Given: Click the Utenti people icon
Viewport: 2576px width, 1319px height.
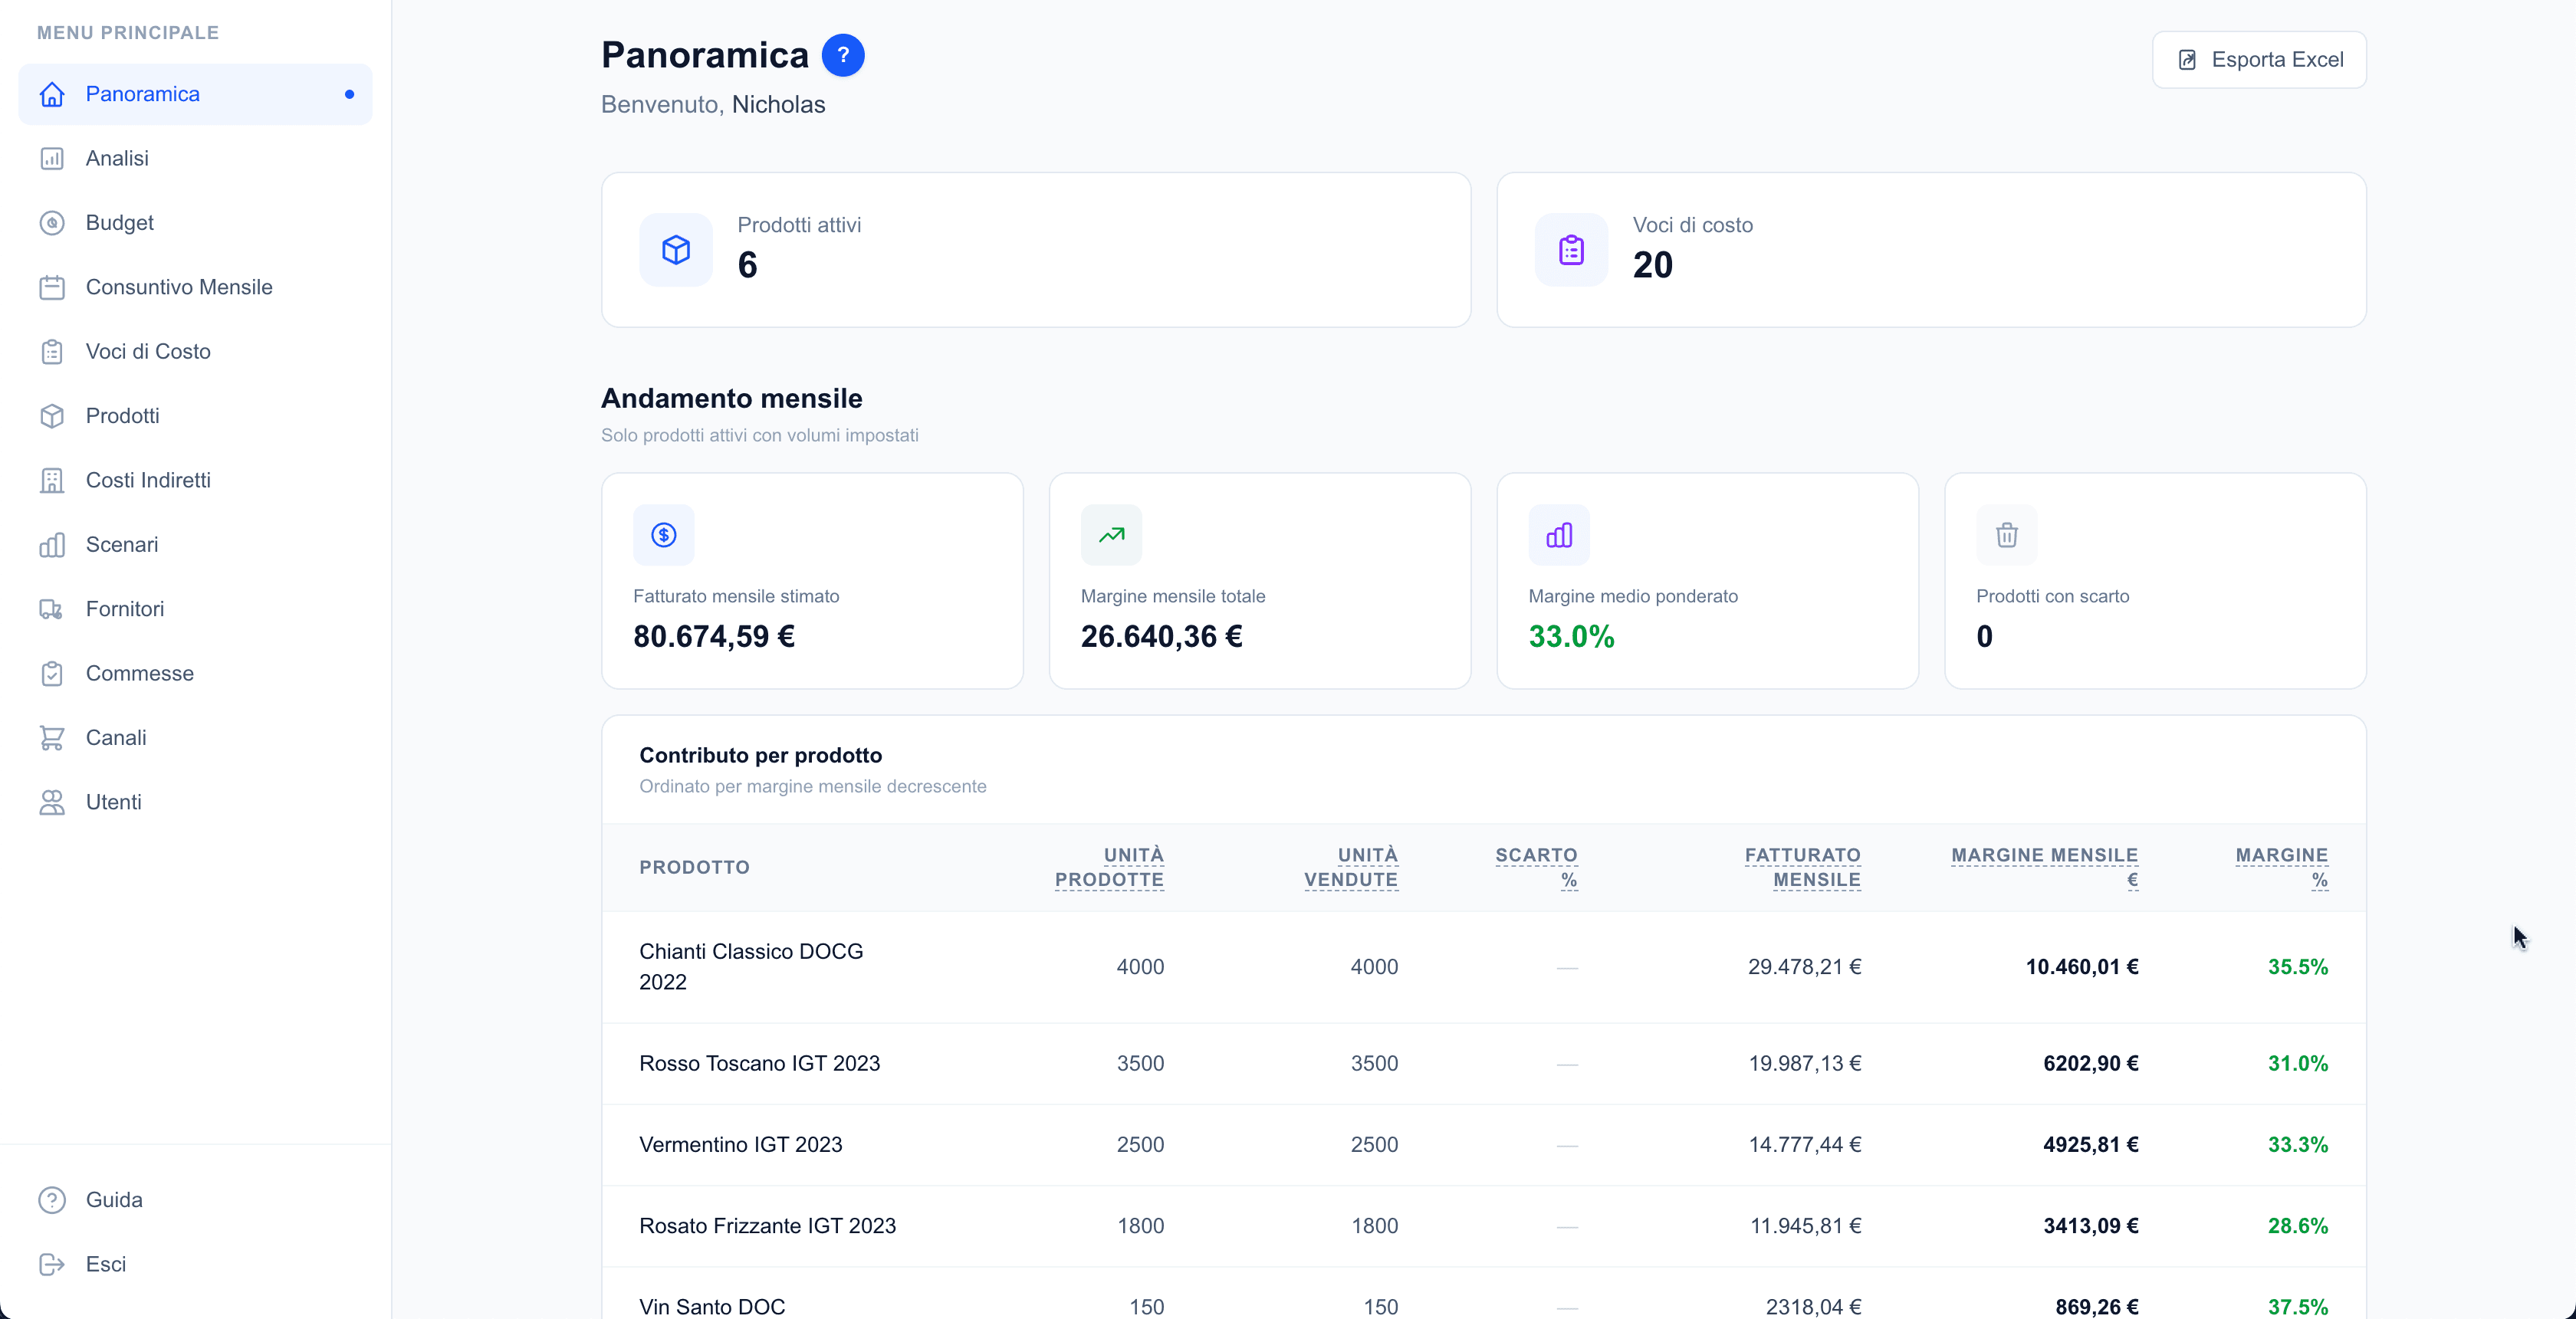Looking at the screenshot, I should click(x=52, y=802).
